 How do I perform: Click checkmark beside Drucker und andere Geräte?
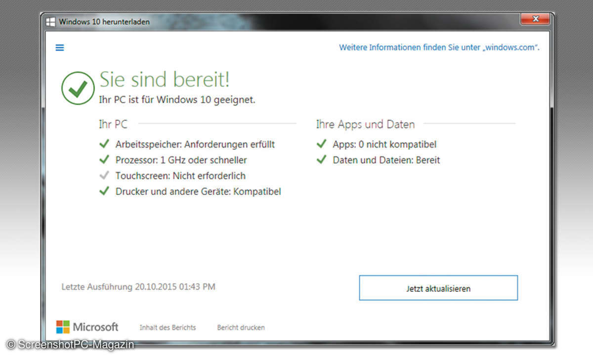point(104,191)
